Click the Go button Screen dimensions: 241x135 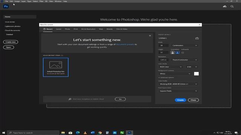tap(120, 99)
